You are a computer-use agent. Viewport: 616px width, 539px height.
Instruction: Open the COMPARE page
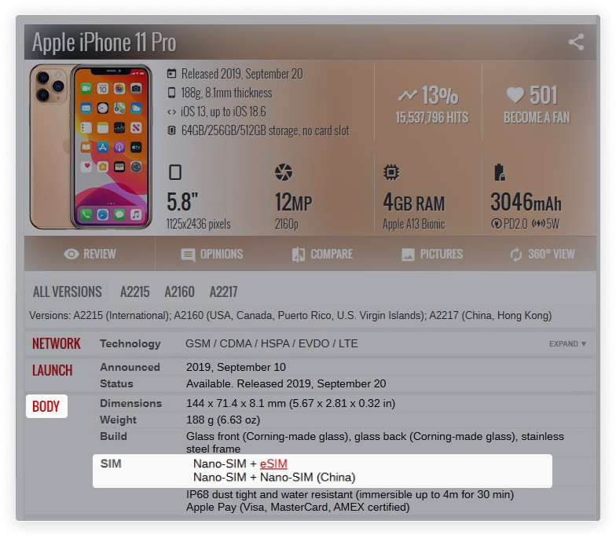click(322, 255)
